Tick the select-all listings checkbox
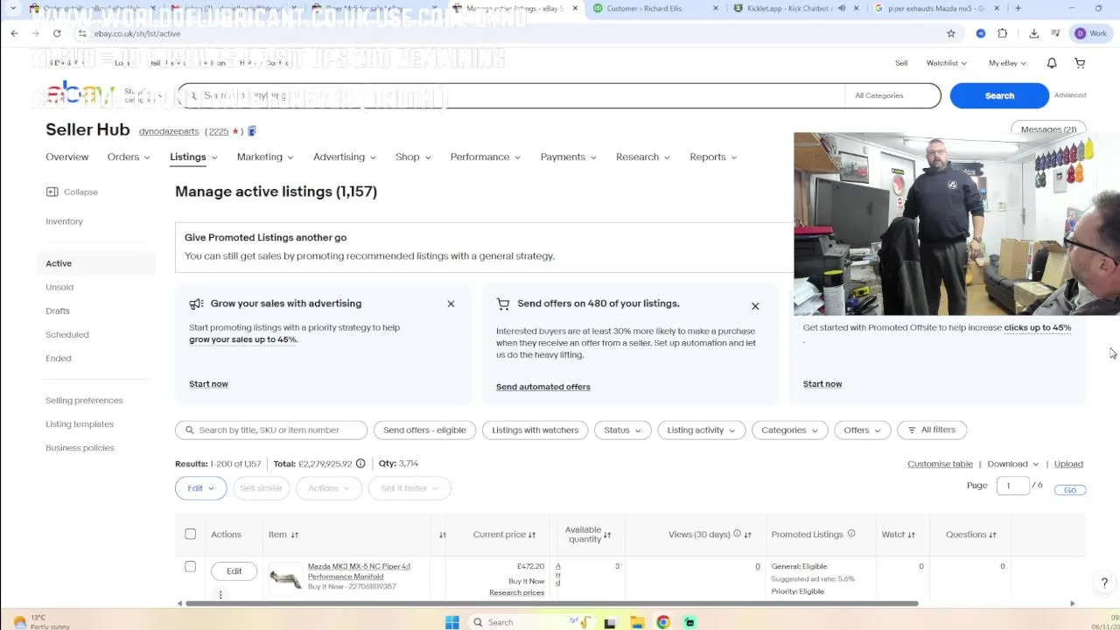This screenshot has height=630, width=1120. click(190, 534)
